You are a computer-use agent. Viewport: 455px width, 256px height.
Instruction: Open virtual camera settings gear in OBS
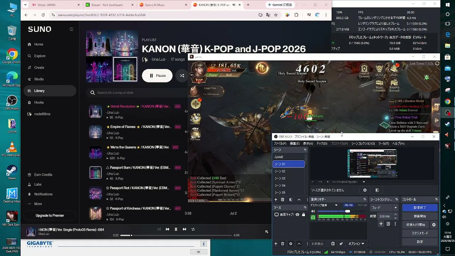coord(434,225)
